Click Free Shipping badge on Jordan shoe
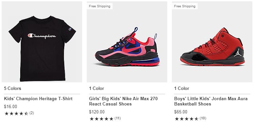The height and width of the screenshot is (122, 257). pyautogui.click(x=185, y=6)
